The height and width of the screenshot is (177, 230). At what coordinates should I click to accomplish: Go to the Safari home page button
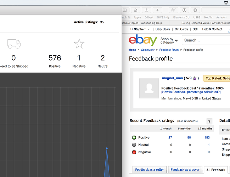(x=135, y=10)
